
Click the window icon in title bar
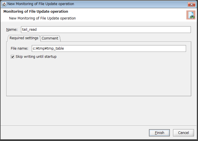click(x=4, y=4)
